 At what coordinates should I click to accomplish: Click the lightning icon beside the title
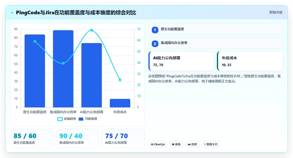pyautogui.click(x=12, y=13)
